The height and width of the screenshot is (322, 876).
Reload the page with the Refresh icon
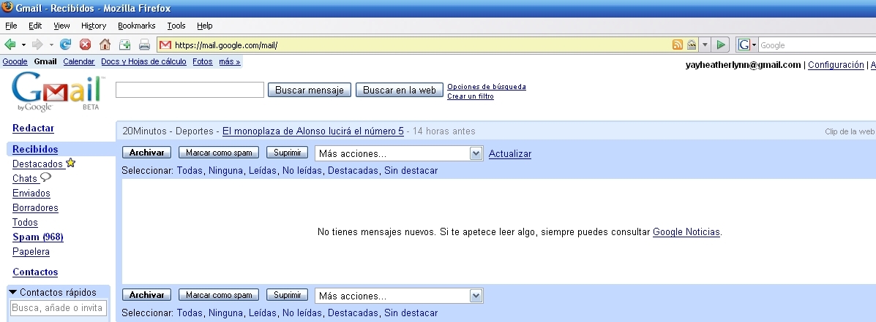tap(66, 45)
